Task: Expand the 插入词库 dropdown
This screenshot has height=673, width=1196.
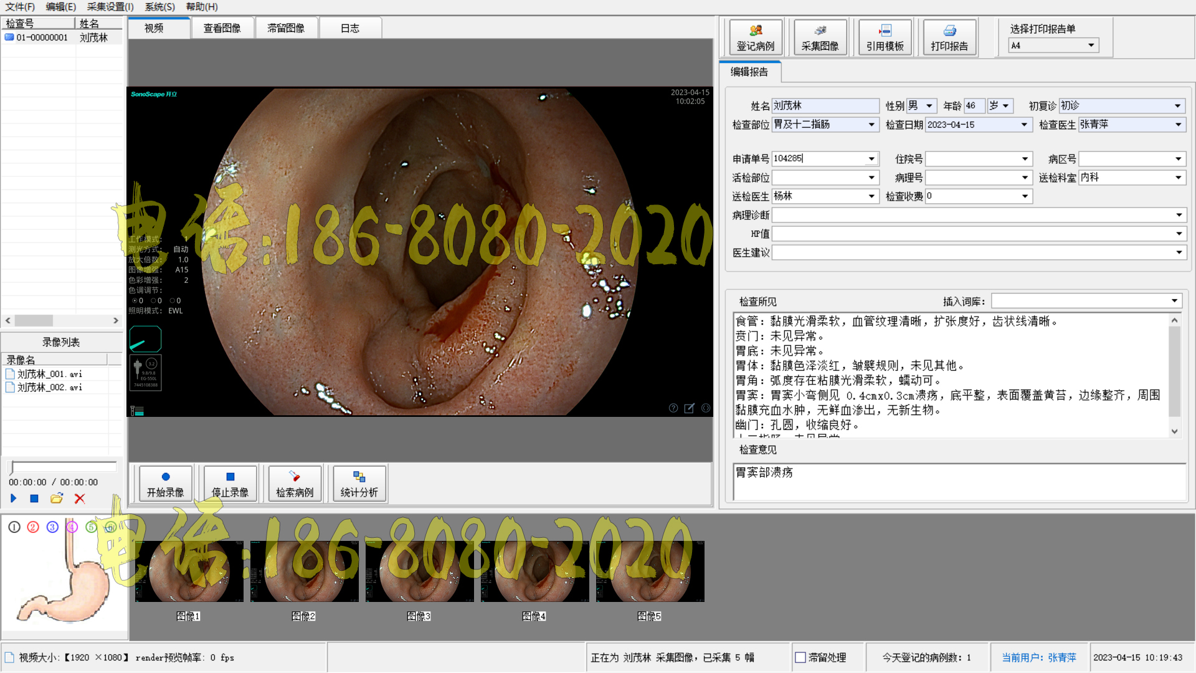Action: (x=1174, y=301)
